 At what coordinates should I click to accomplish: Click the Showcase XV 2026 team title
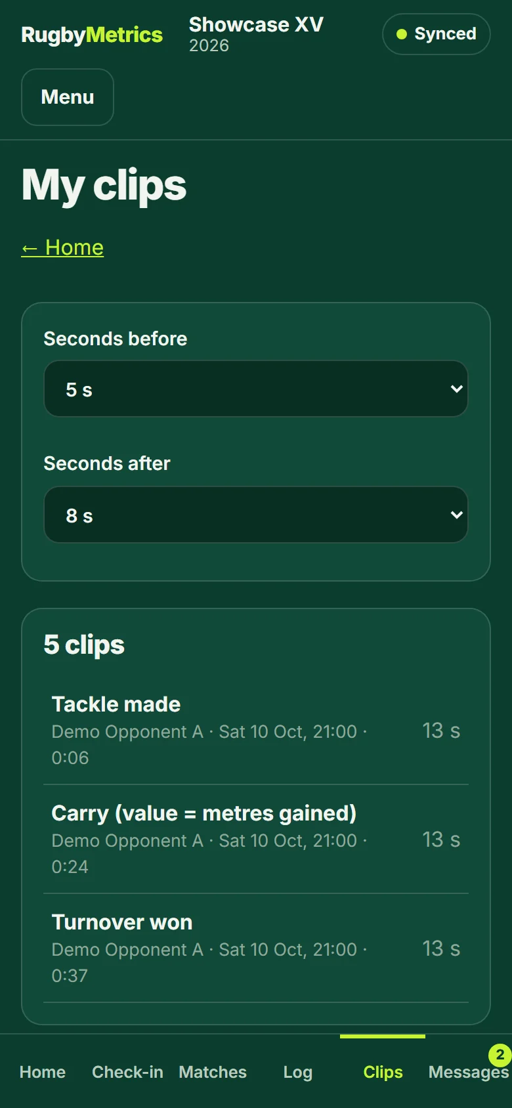[256, 34]
